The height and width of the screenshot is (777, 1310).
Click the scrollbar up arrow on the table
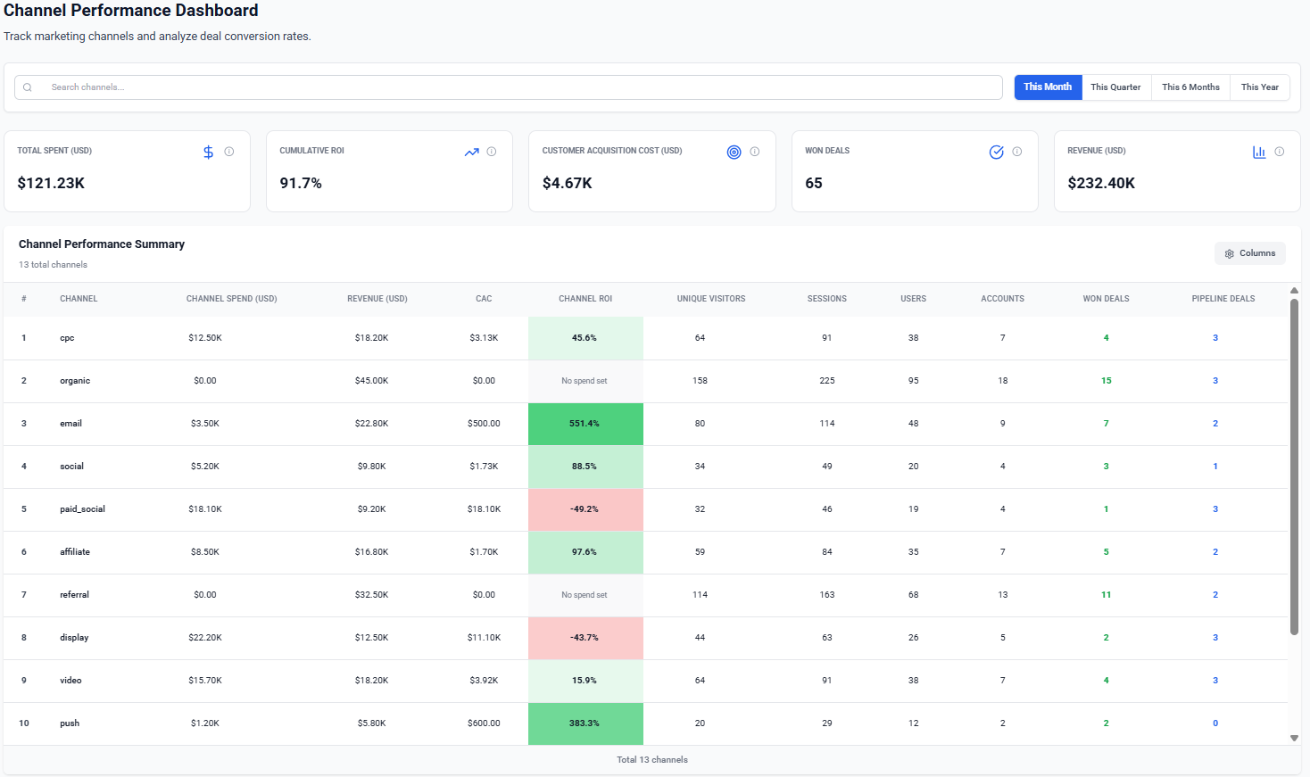point(1294,289)
